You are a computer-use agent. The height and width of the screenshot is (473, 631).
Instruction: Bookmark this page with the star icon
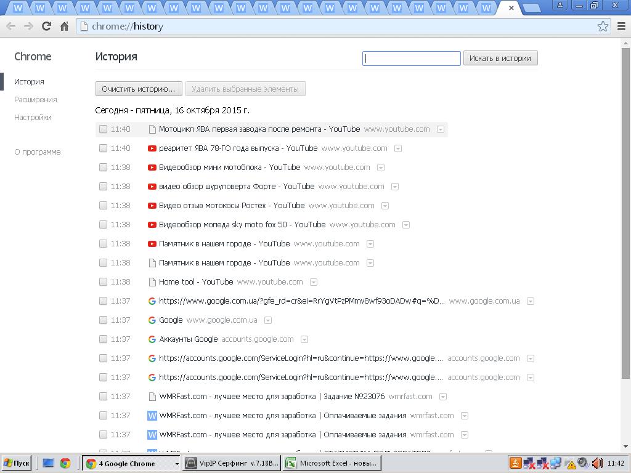click(603, 26)
